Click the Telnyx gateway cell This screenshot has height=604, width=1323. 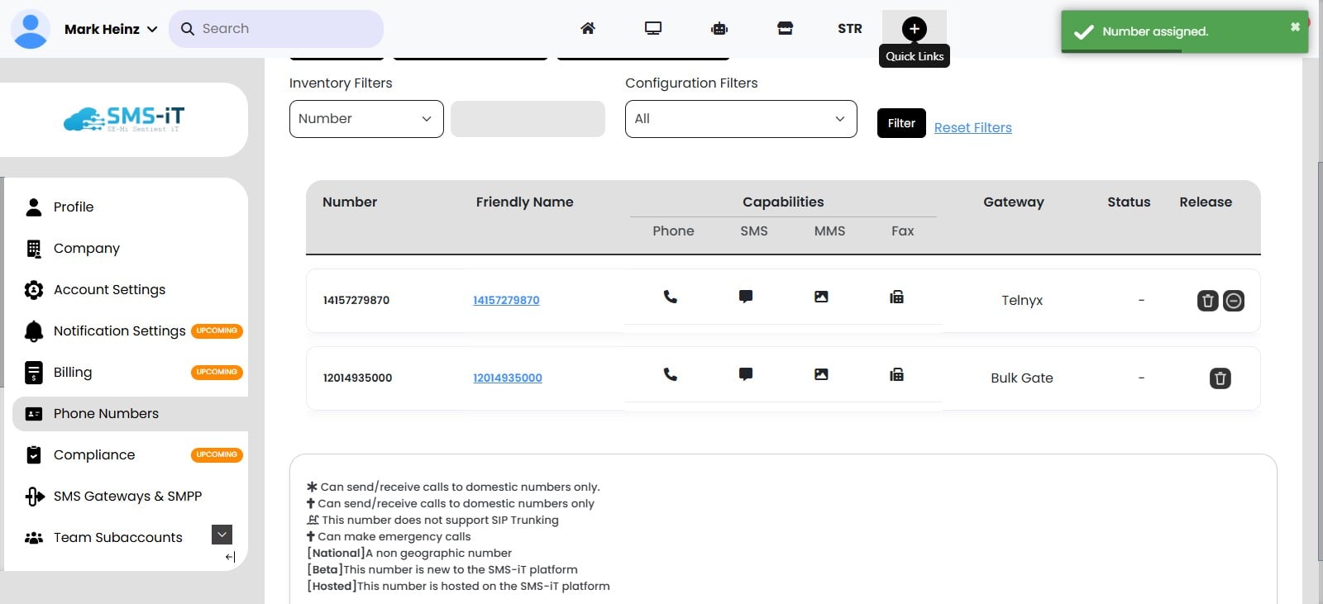pos(1022,300)
